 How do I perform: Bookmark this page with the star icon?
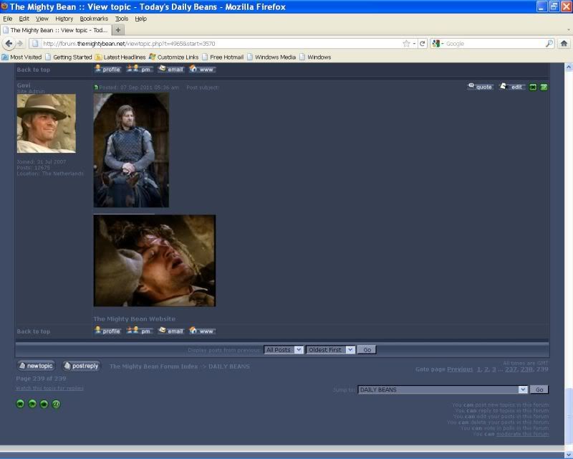click(x=406, y=44)
